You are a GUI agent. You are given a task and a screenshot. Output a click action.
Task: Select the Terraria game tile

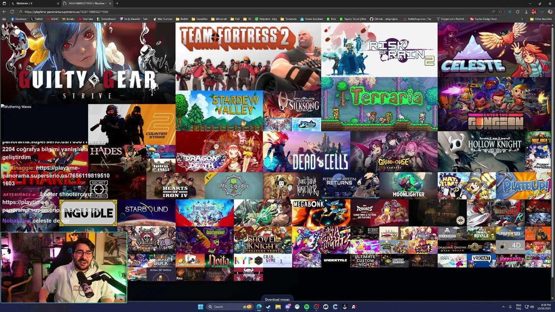[x=379, y=104]
